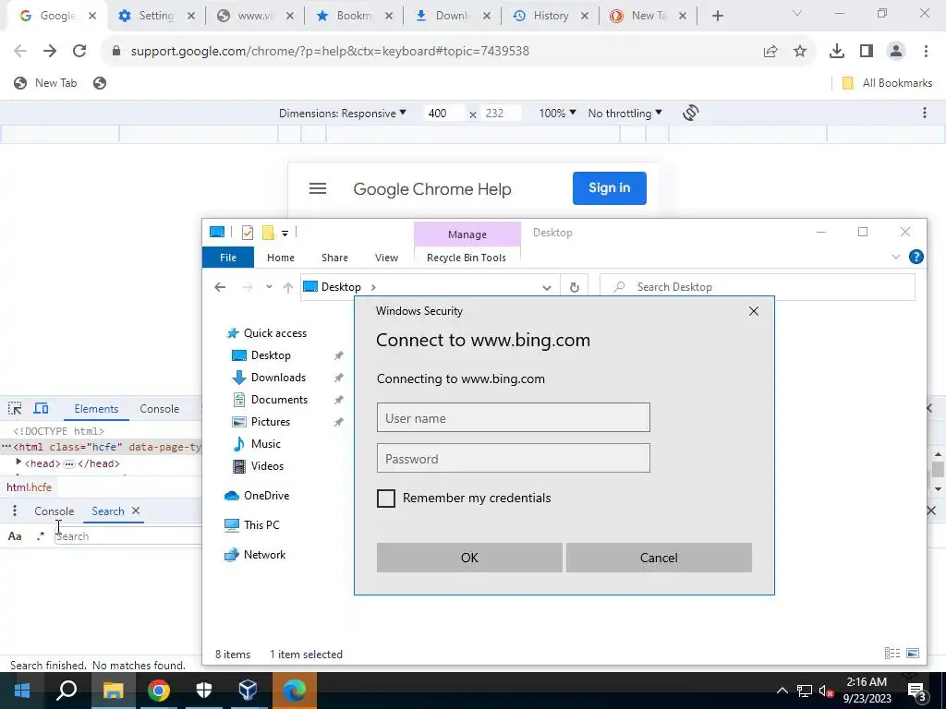
Task: Open View ribbon tab
Action: [x=386, y=258]
